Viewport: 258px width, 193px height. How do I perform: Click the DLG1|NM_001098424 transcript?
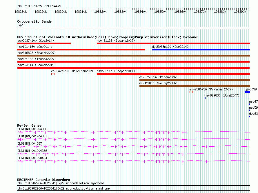click(x=133, y=161)
